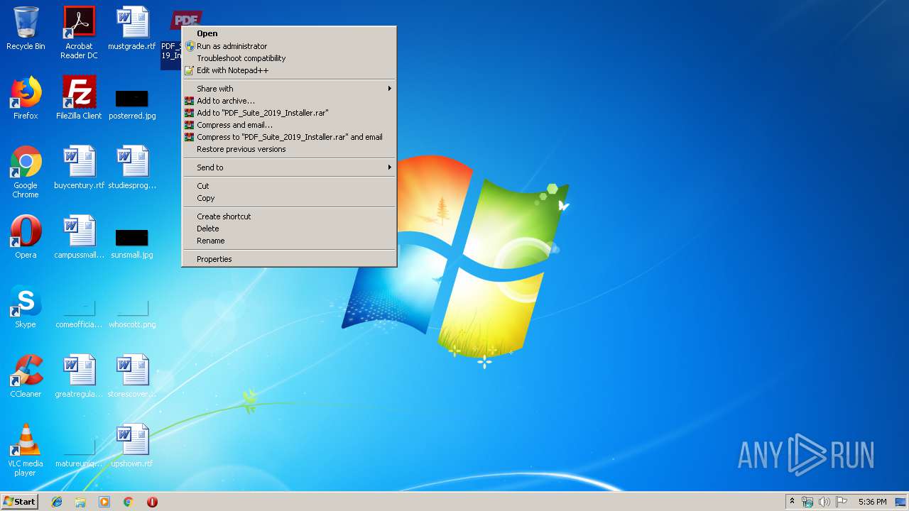Choose Compress and email...
Image resolution: width=909 pixels, height=511 pixels.
pyautogui.click(x=289, y=125)
